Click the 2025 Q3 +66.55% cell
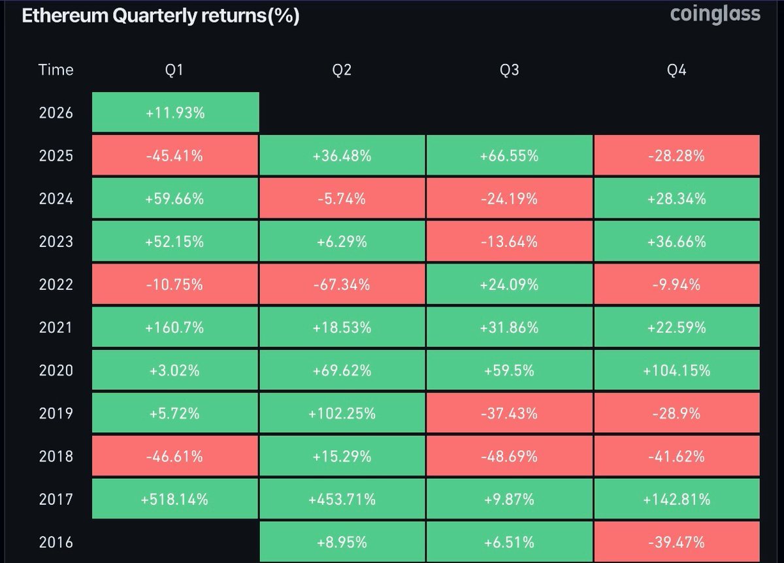Viewport: 784px width, 563px height. tap(510, 155)
